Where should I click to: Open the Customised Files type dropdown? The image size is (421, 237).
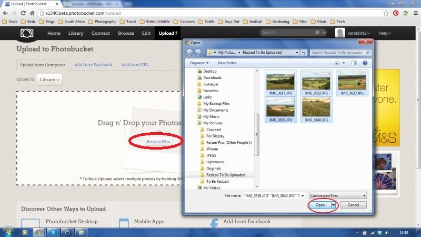pos(338,195)
